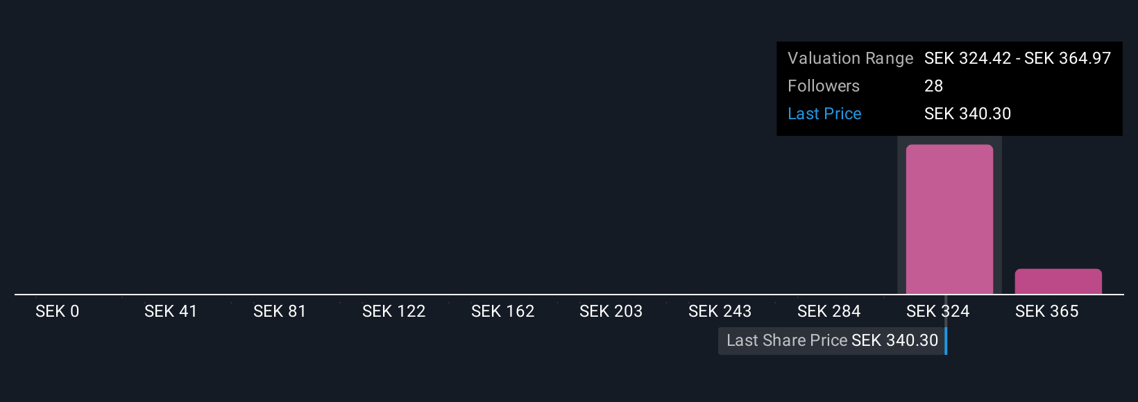Screen dimensions: 1138x402
Task: Click the SEK 243 axis label
Action: (720, 311)
